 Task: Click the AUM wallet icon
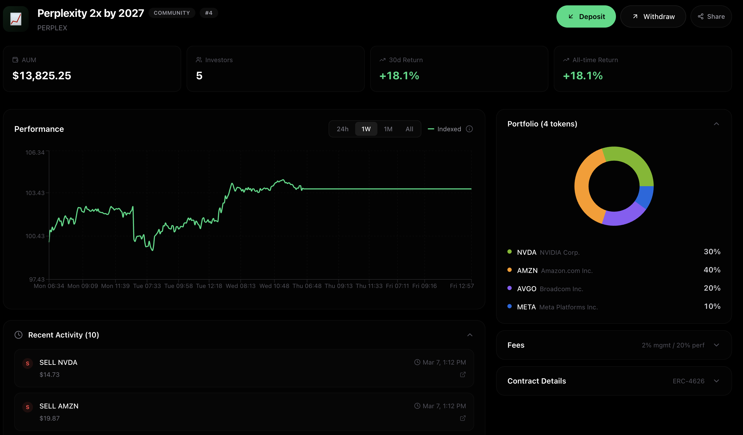click(x=15, y=60)
